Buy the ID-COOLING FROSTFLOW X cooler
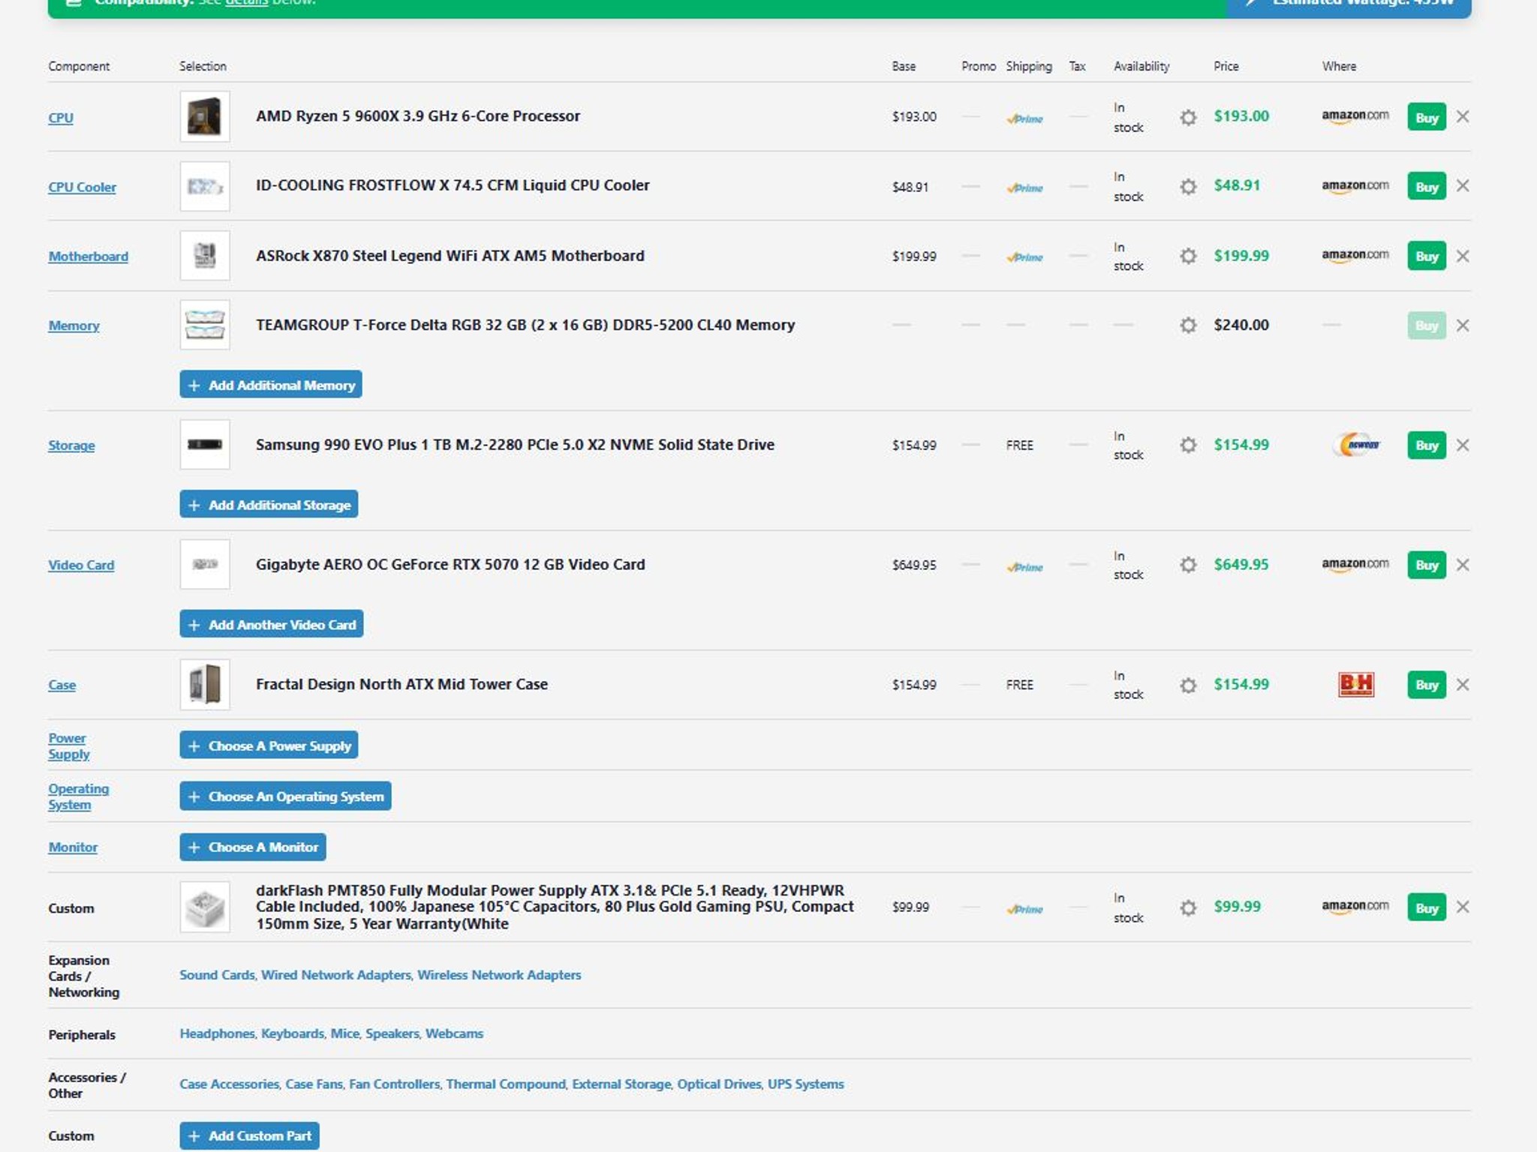The width and height of the screenshot is (1537, 1152). click(x=1426, y=186)
